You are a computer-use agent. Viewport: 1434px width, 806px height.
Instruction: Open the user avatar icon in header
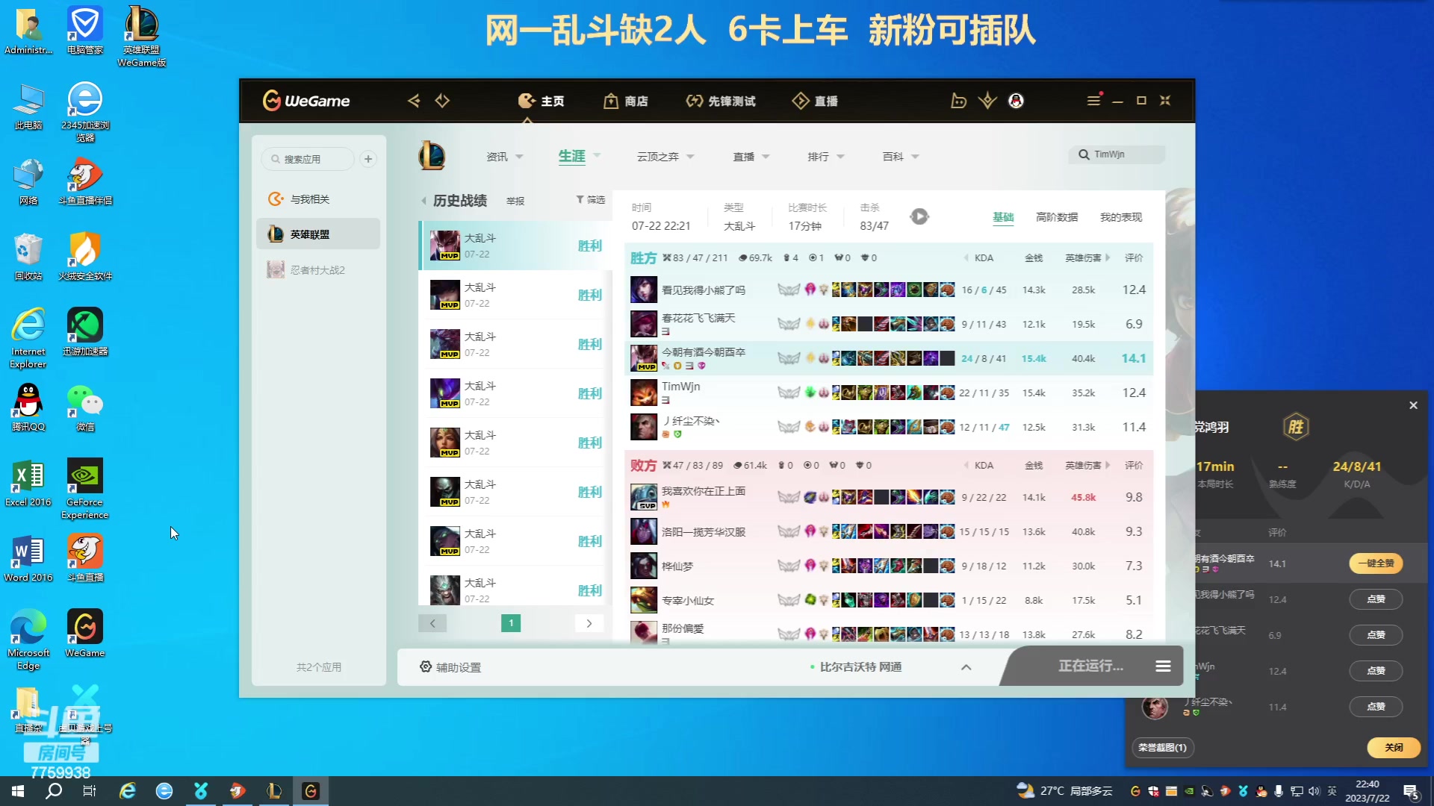click(x=1016, y=101)
